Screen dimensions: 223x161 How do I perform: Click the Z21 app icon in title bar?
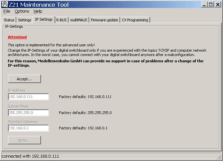5,5
